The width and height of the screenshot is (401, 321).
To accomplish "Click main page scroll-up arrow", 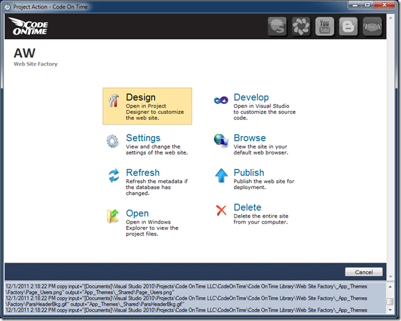I will [390, 18].
